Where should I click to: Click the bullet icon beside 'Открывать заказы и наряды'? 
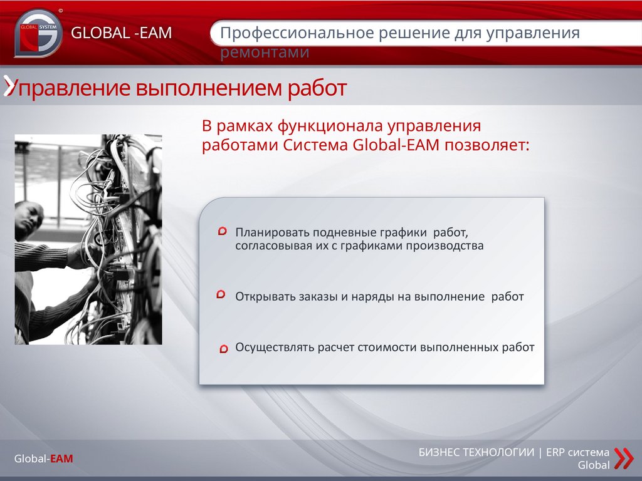click(221, 294)
